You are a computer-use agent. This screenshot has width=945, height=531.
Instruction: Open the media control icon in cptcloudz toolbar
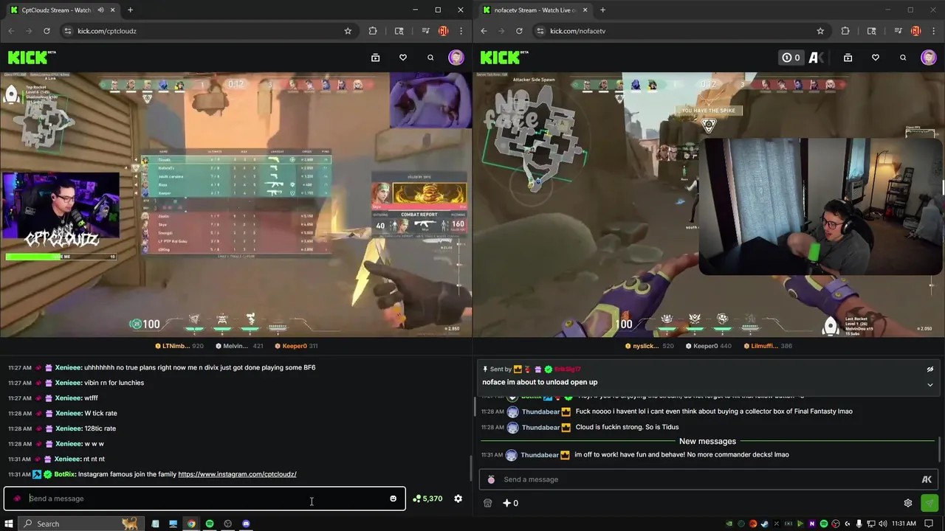click(426, 31)
